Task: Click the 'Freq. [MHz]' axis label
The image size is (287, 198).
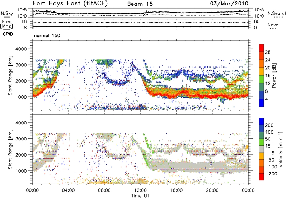Action: [6, 24]
